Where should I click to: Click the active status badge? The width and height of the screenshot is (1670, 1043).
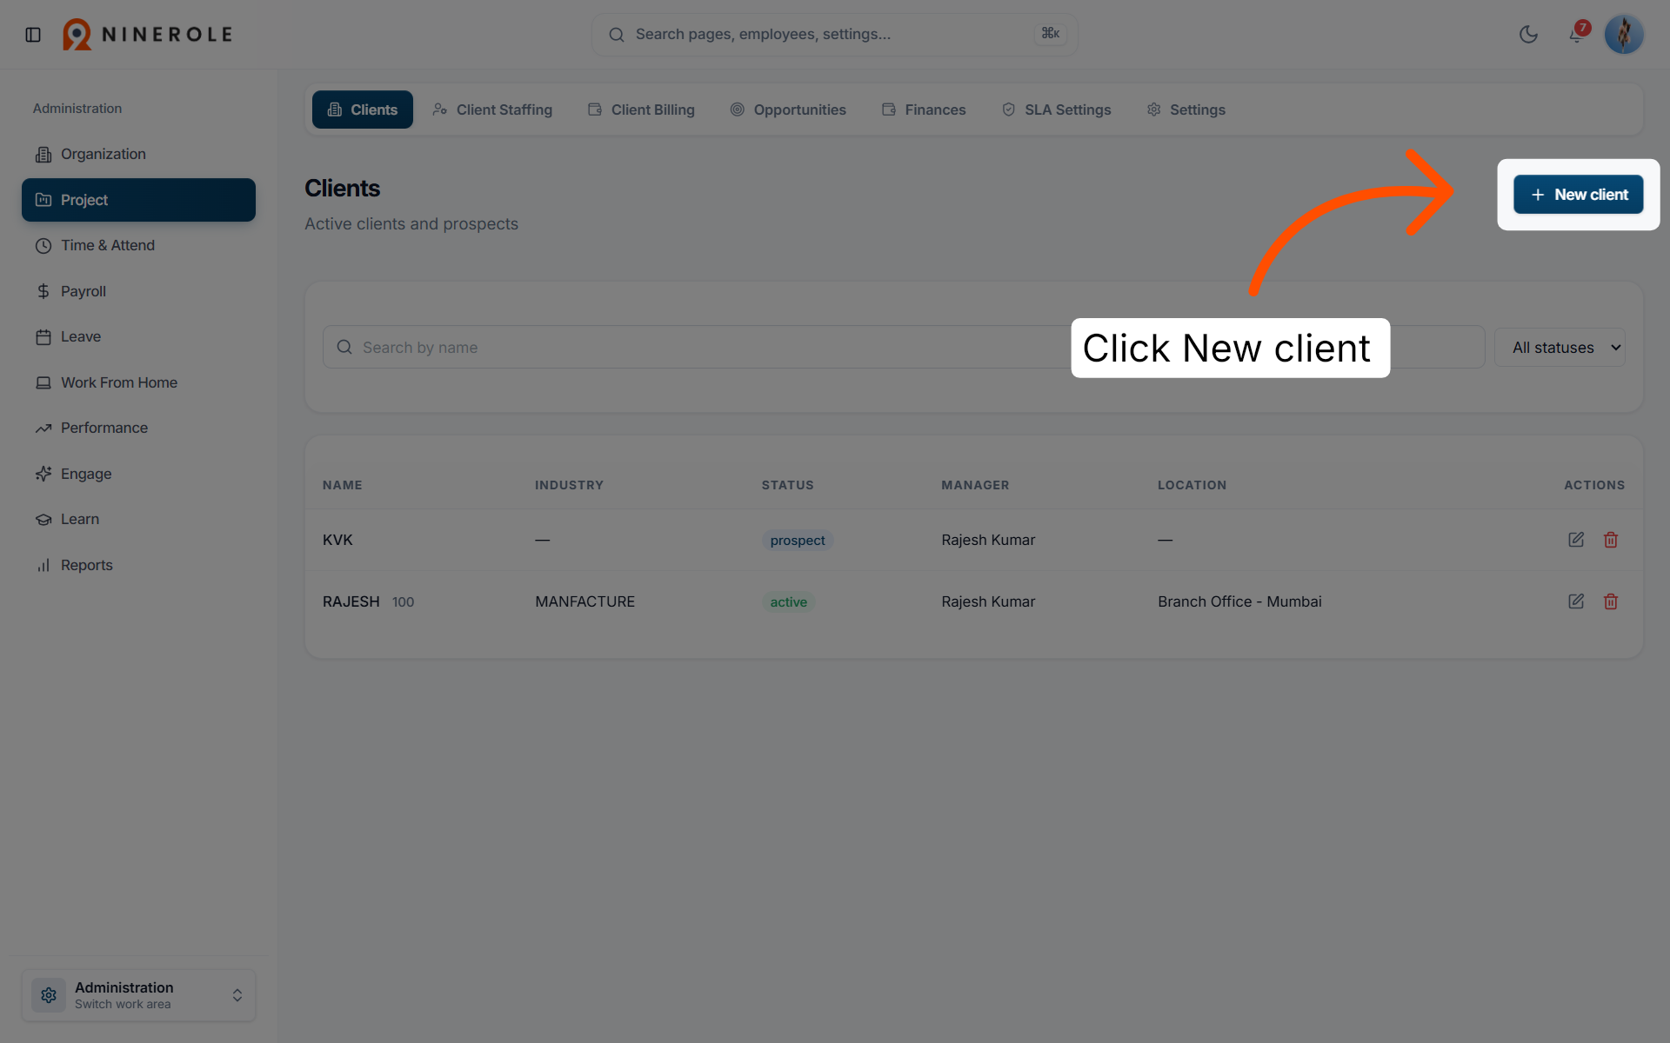[789, 602]
